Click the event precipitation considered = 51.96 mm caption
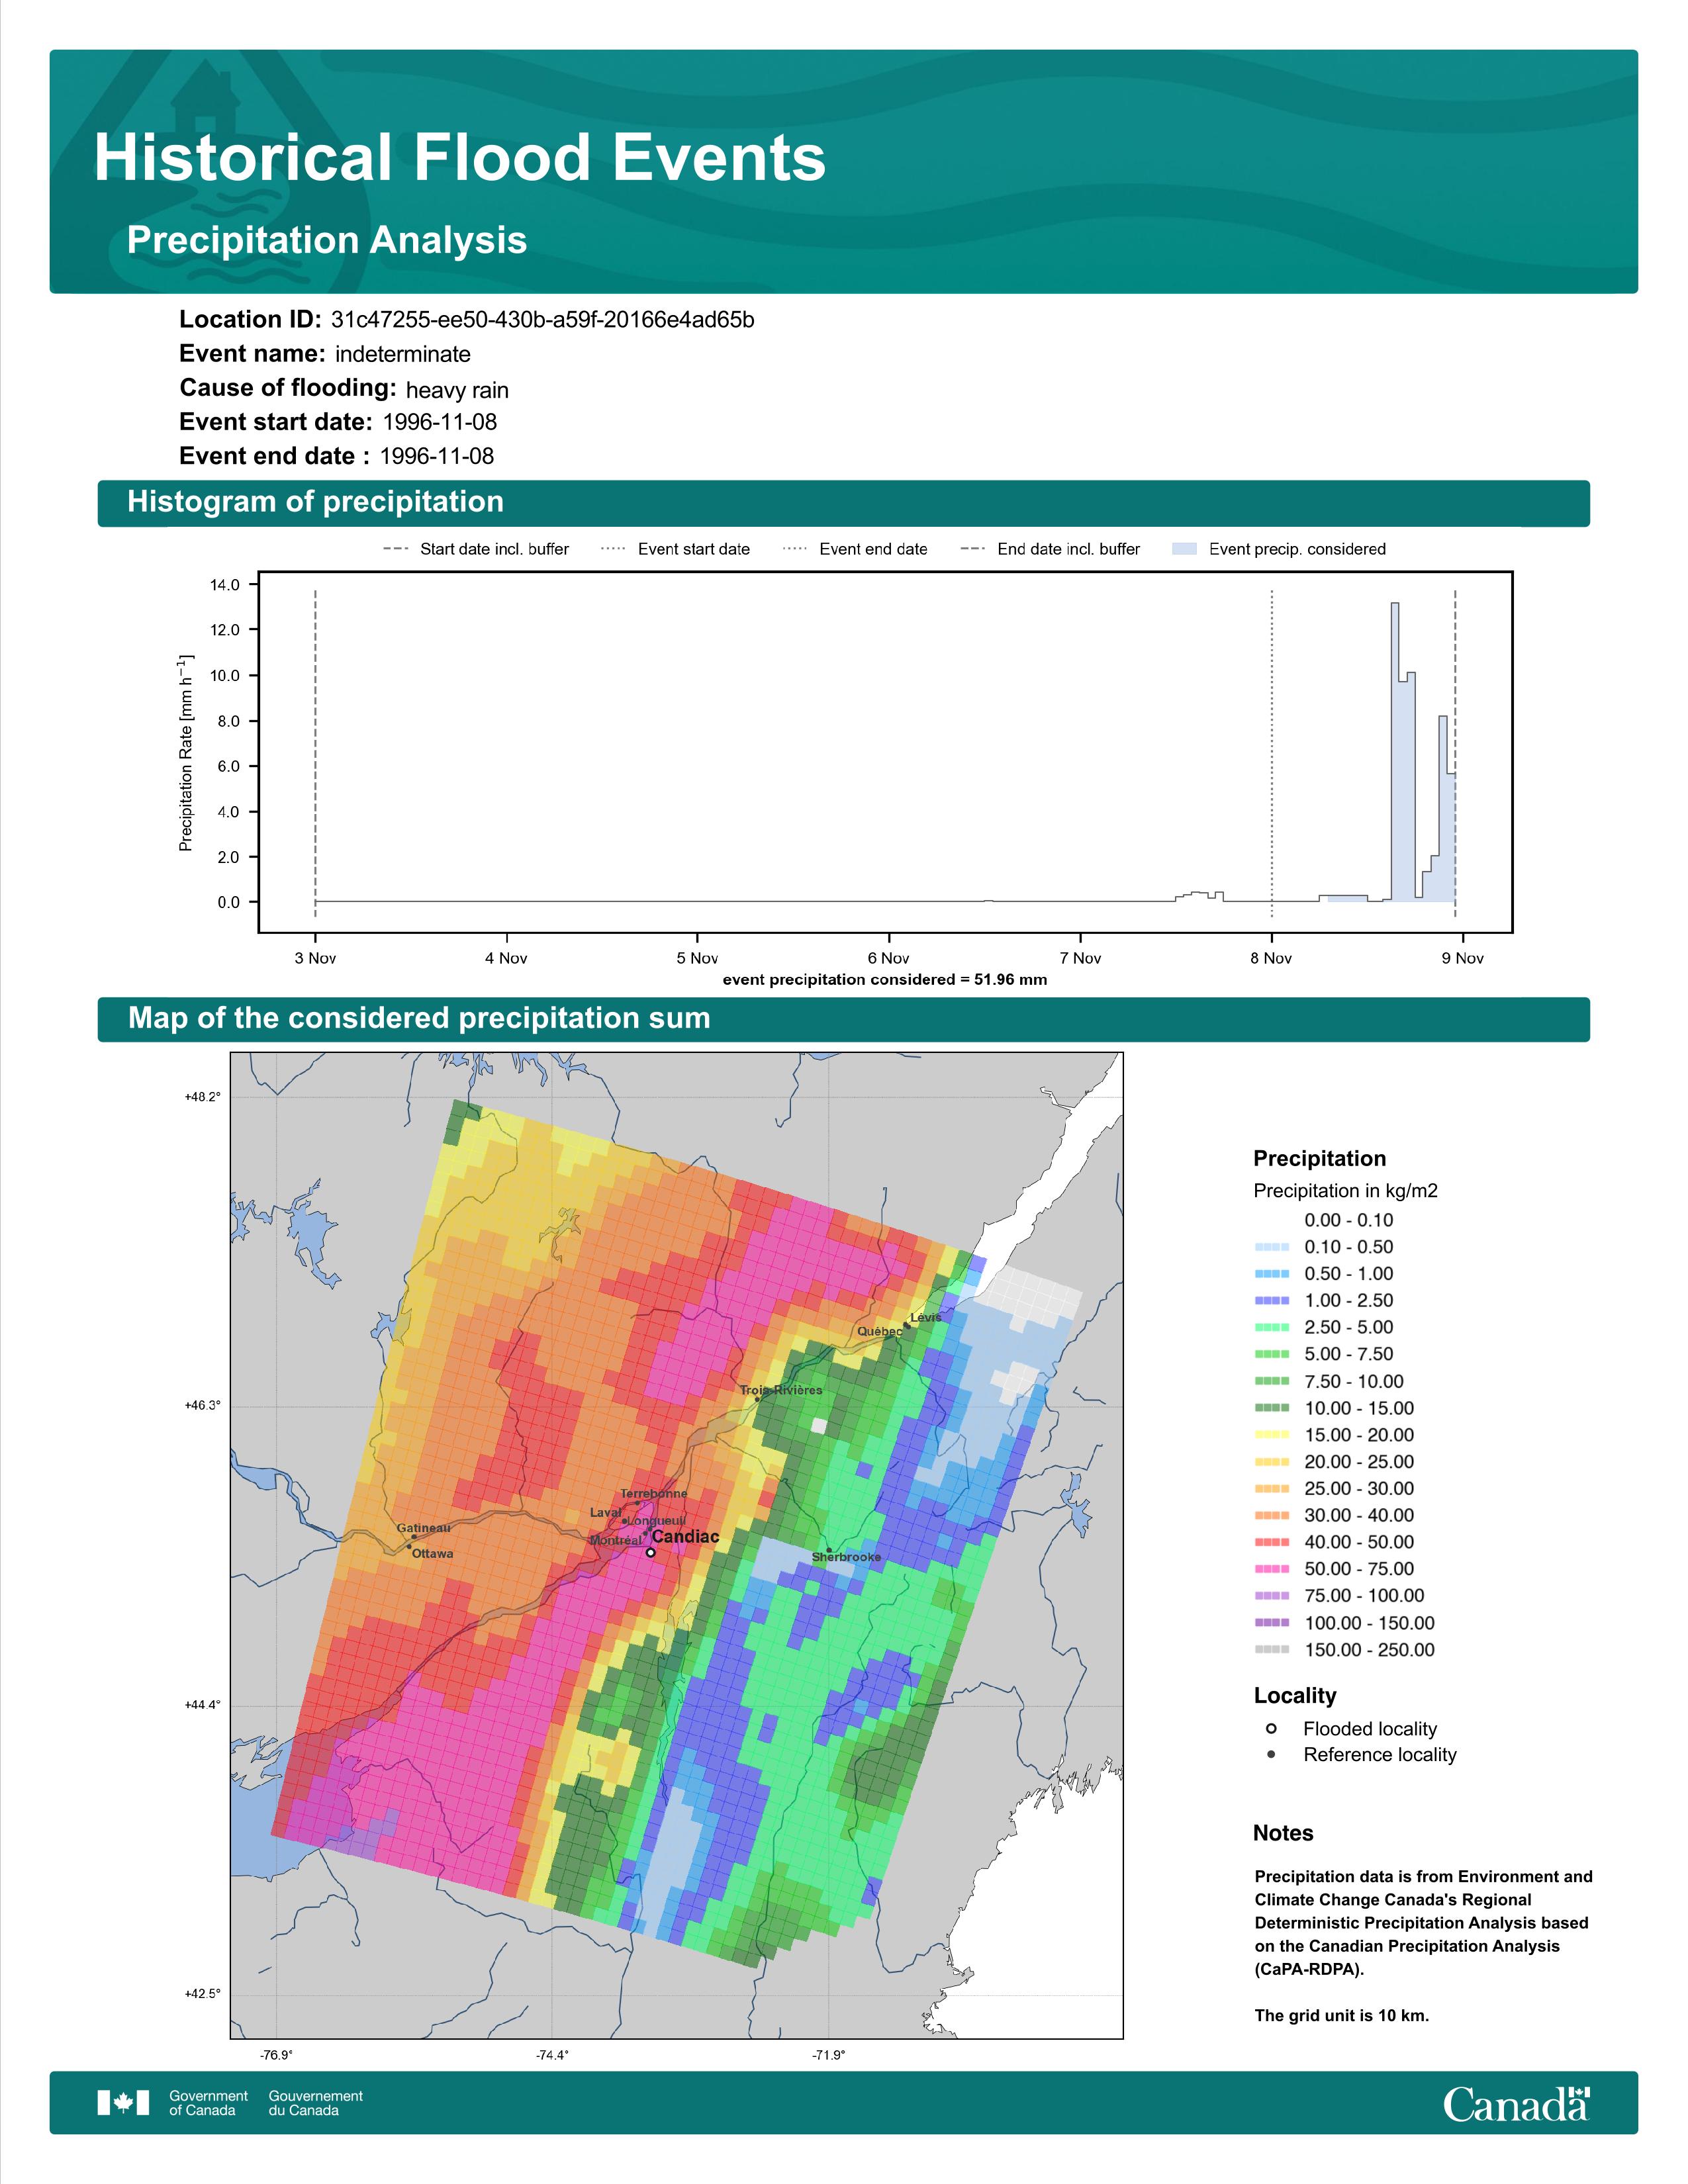 click(885, 980)
